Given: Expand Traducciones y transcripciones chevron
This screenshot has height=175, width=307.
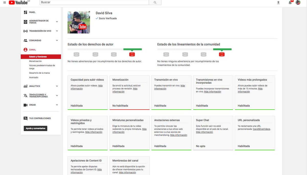Looking at the screenshot, I should click(x=57, y=96).
